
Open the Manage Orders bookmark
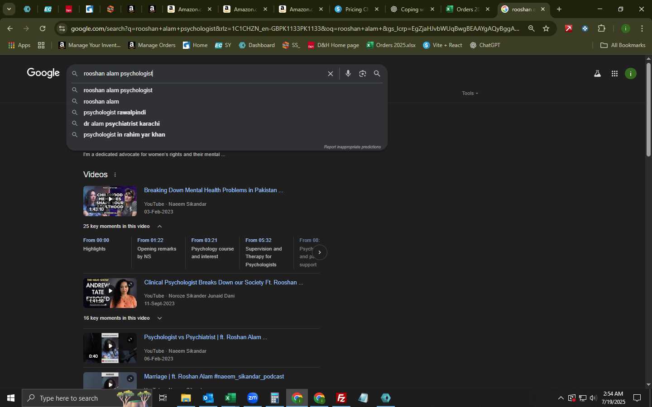coord(152,45)
